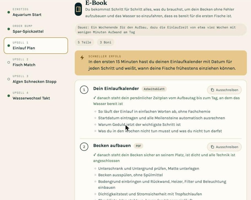Open the Aquarium Start sidebar item
The width and height of the screenshot is (251, 200).
click(x=36, y=12)
